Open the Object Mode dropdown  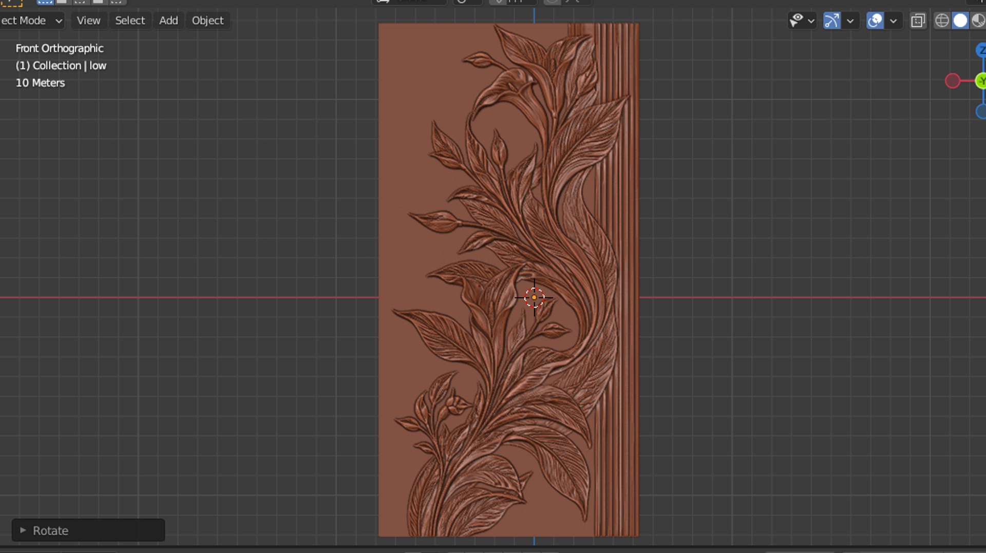click(31, 21)
